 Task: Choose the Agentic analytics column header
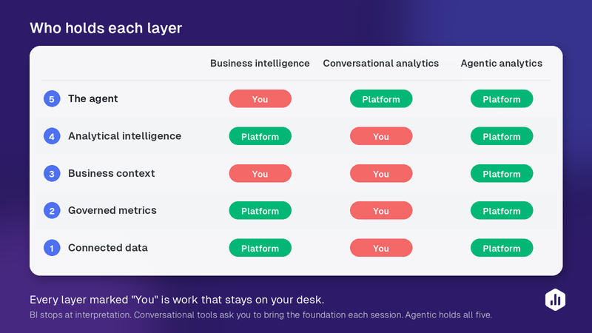[502, 64]
